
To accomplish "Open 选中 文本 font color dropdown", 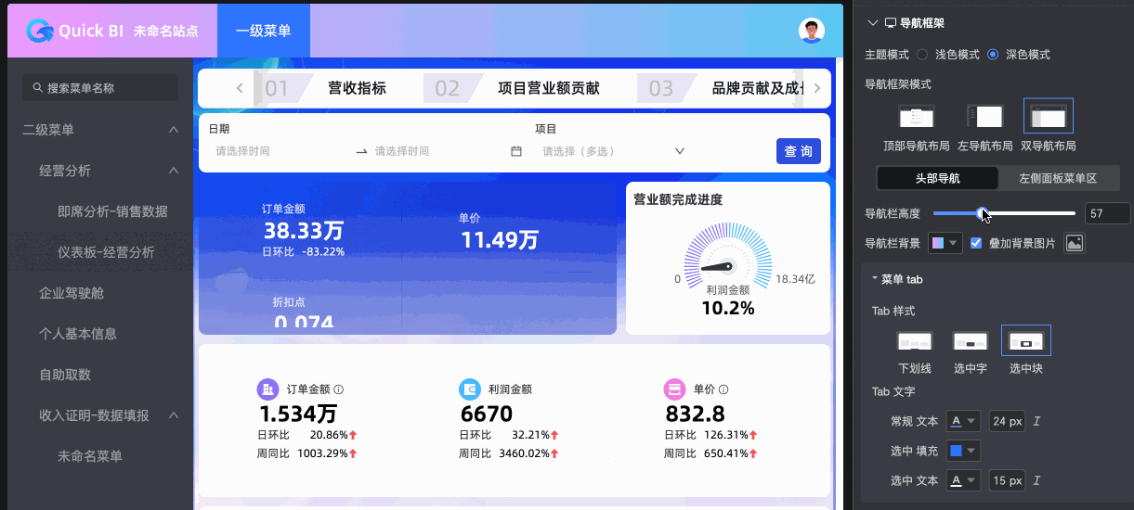I will click(x=964, y=480).
